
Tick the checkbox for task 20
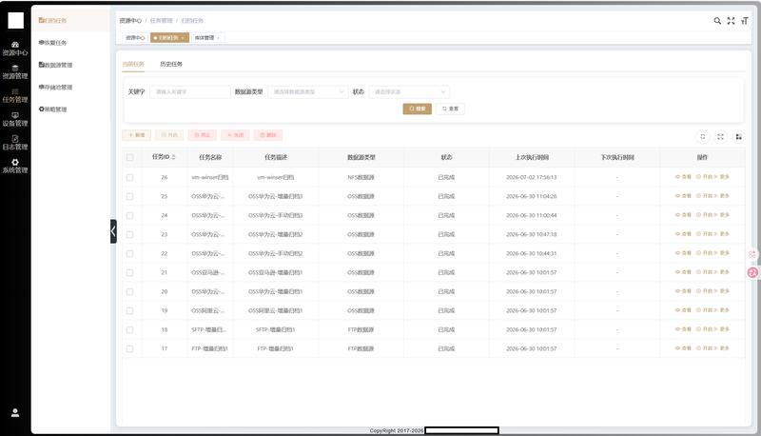(x=129, y=292)
